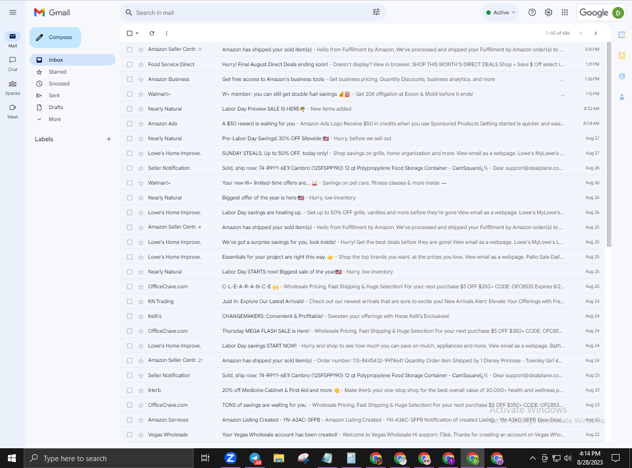
Task: Open File Explorer from taskbar
Action: pyautogui.click(x=279, y=458)
